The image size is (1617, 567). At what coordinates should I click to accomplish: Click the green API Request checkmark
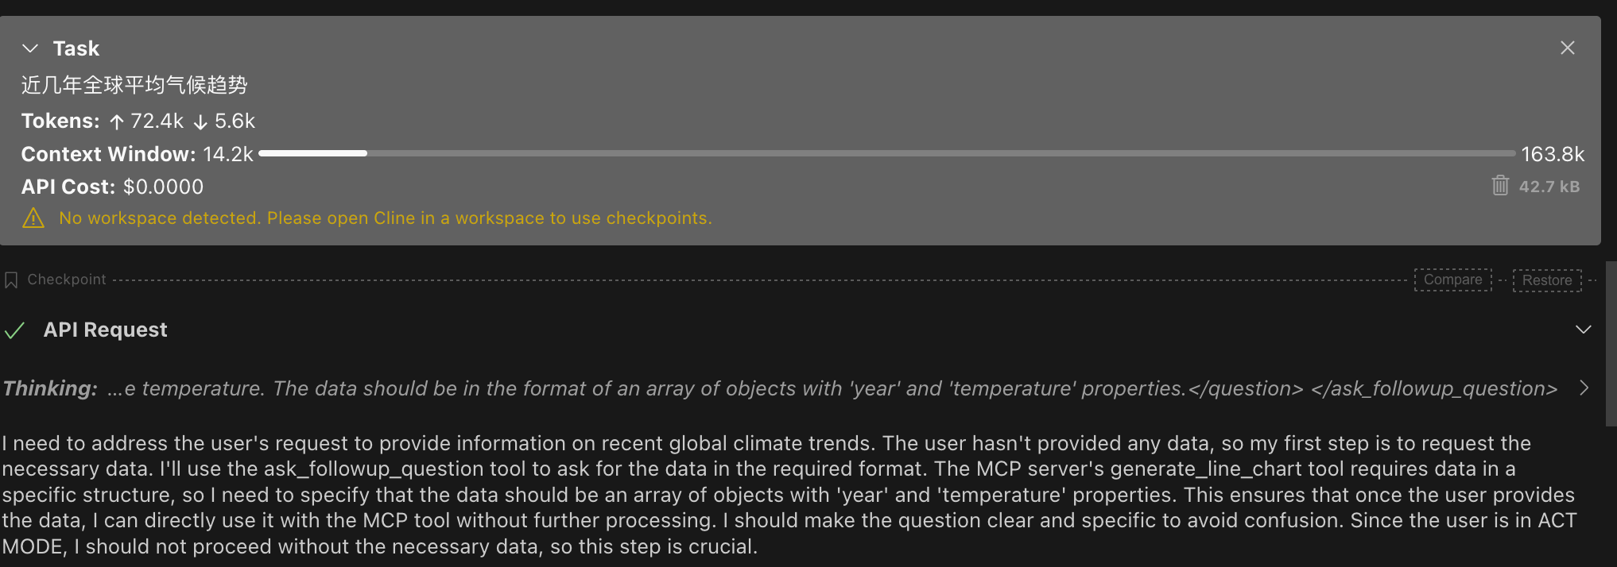tap(14, 330)
